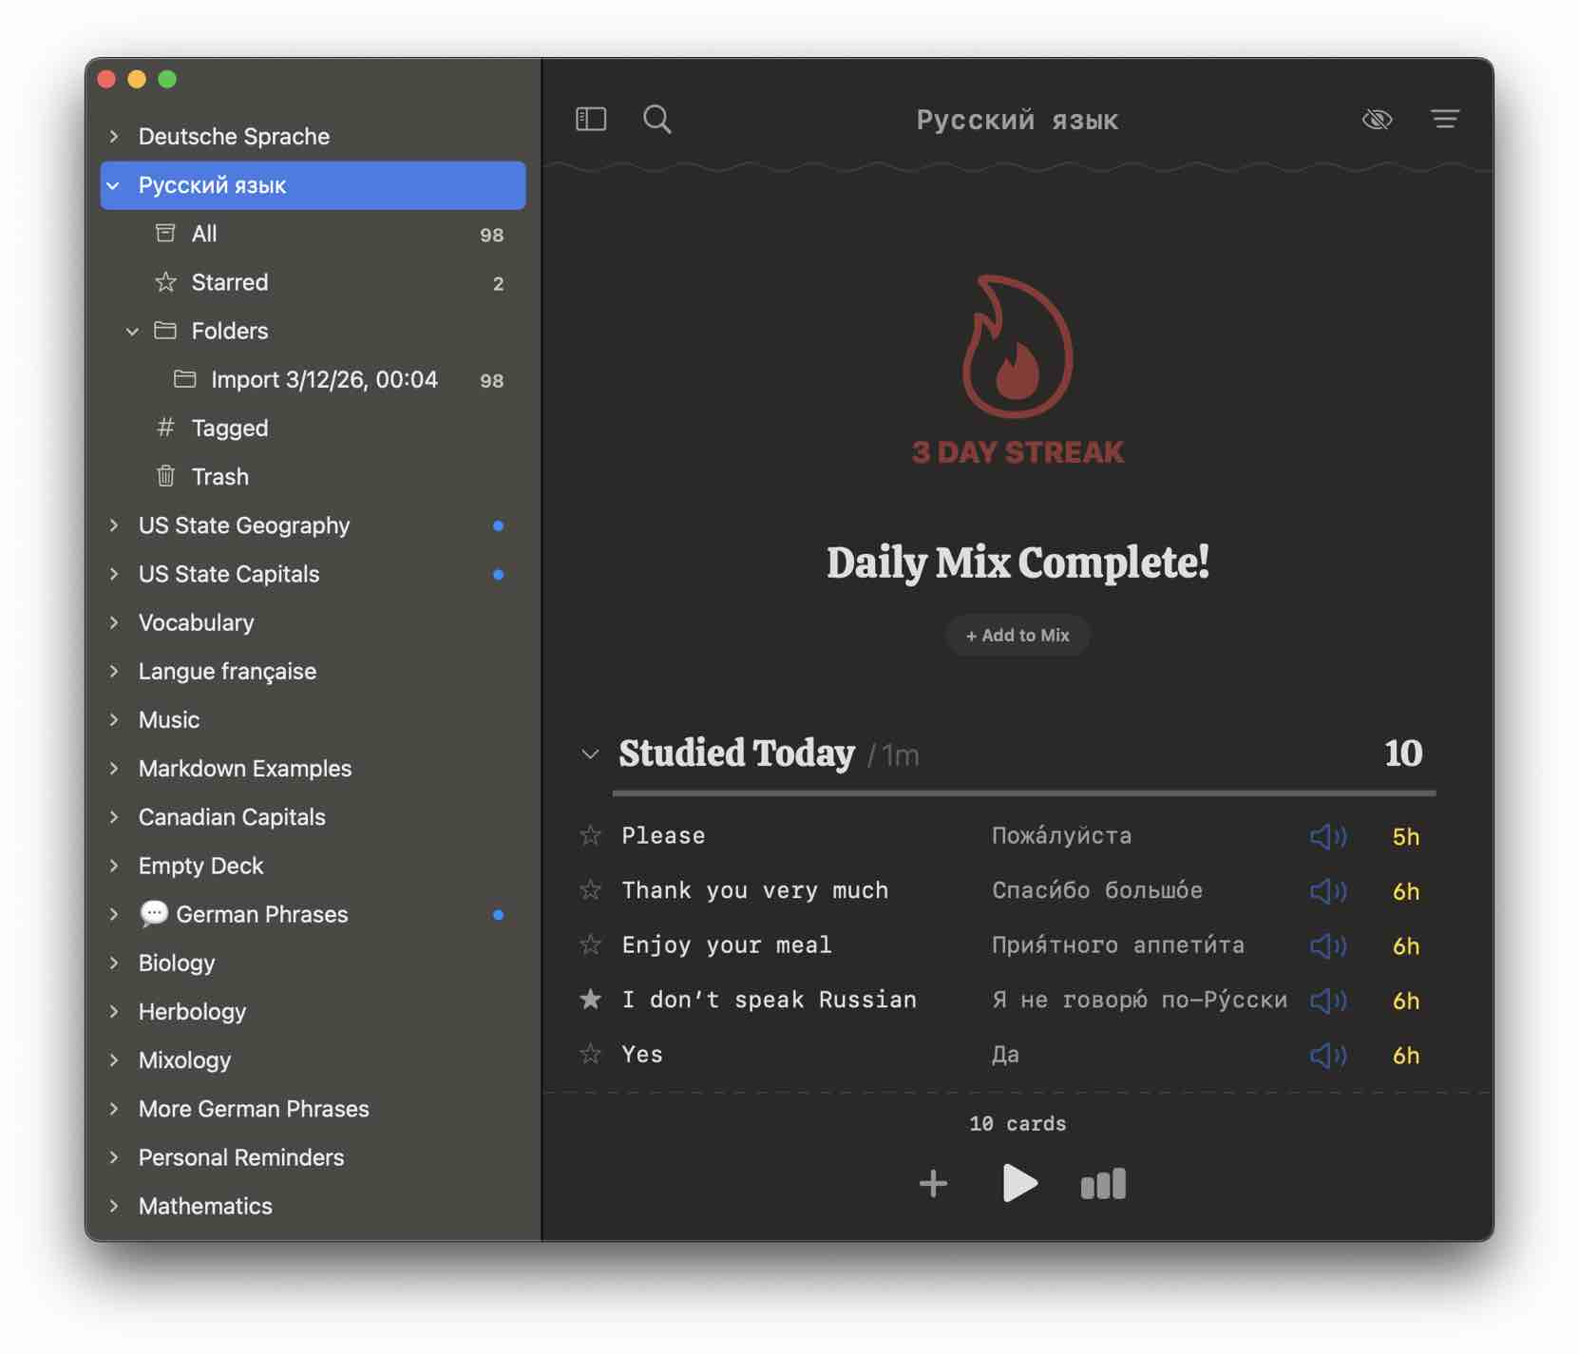
Task: Open the Starred cards list
Action: [x=229, y=282]
